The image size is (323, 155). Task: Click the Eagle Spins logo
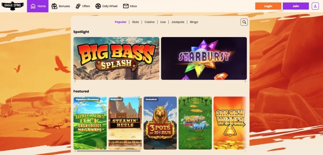(x=13, y=6)
